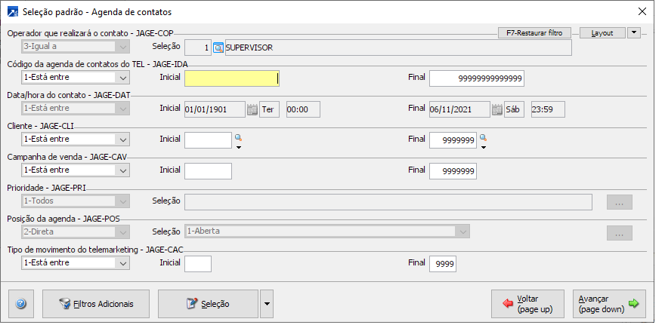Viewport: 665px width, 328px height.
Task: Open Posição da agenda '1-Aberta' combo box
Action: pyautogui.click(x=327, y=231)
